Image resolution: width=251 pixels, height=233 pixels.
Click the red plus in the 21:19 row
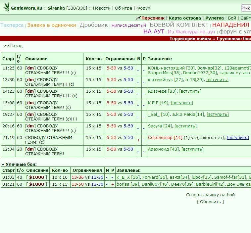(x=138, y=140)
